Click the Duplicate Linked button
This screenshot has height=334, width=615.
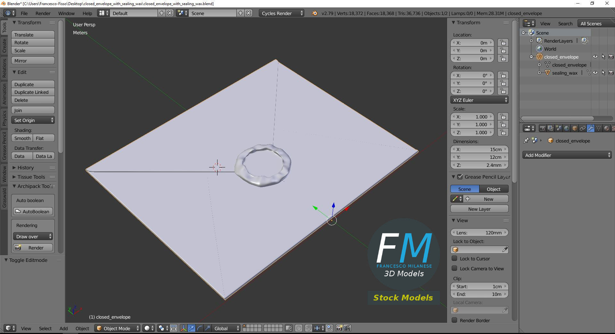point(33,92)
